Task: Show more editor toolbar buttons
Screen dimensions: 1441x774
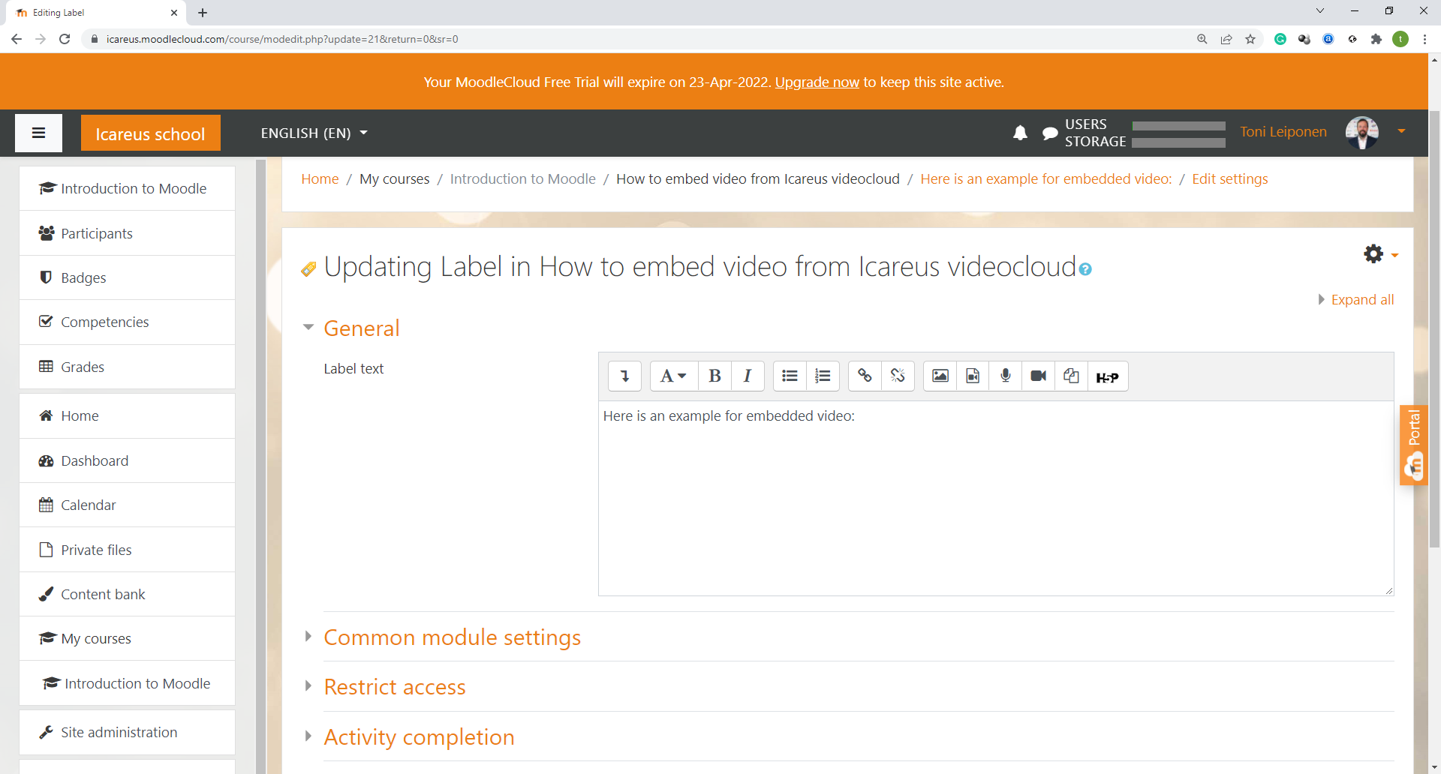Action: (624, 376)
